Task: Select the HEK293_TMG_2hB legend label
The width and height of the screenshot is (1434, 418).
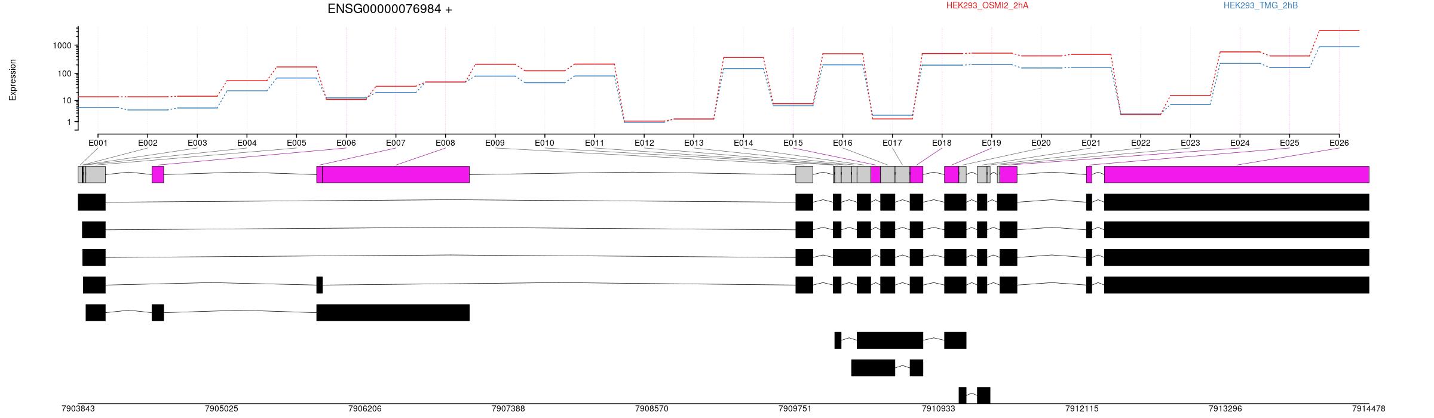Action: click(x=1260, y=5)
